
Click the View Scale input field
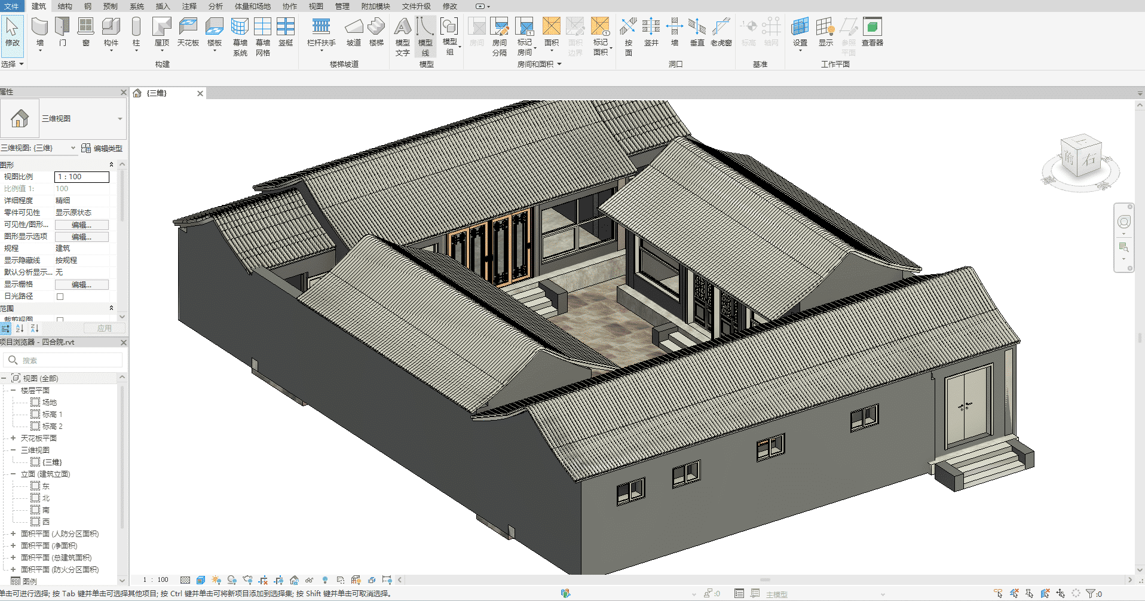(x=82, y=177)
